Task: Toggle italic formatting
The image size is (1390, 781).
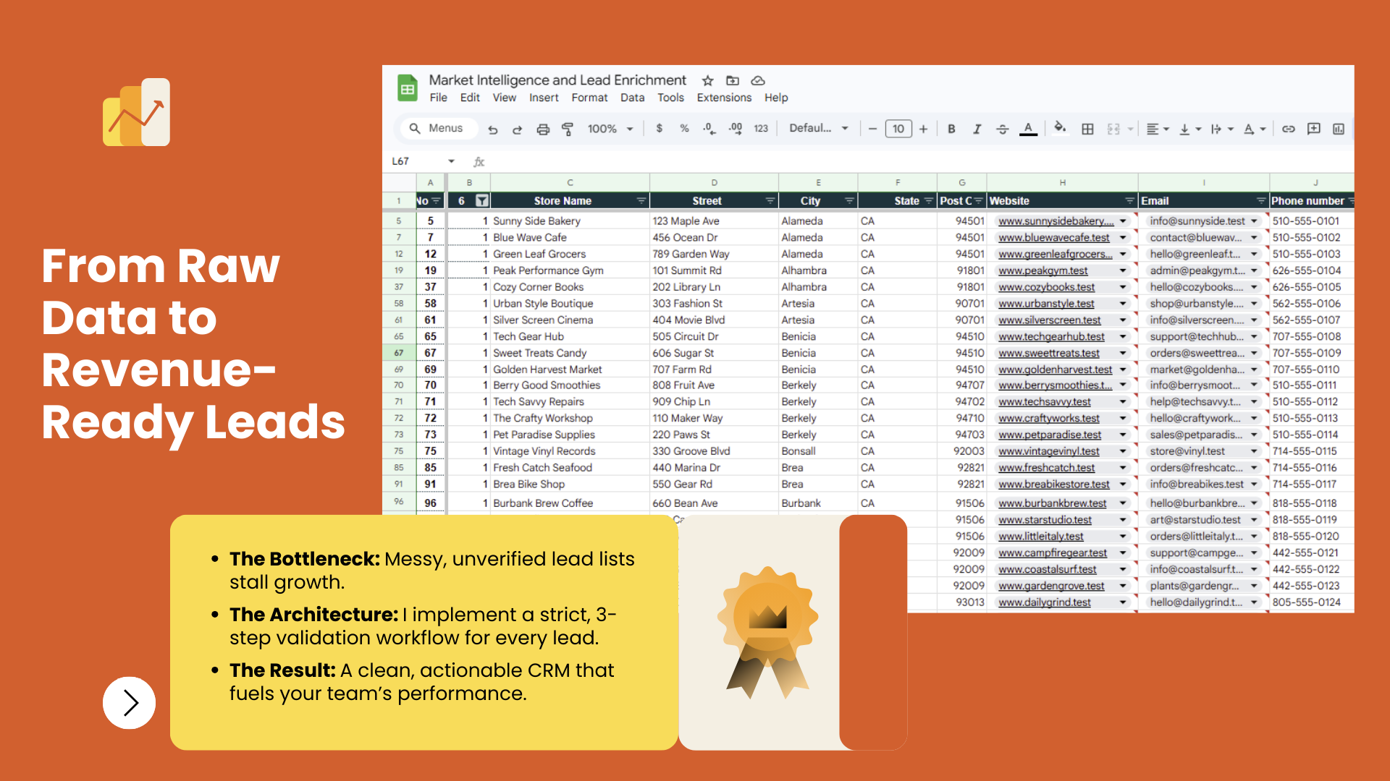Action: tap(977, 129)
